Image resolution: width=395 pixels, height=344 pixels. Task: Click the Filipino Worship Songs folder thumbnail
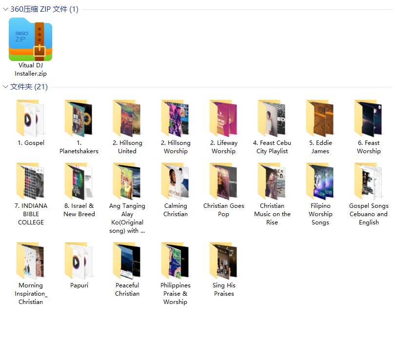[320, 182]
